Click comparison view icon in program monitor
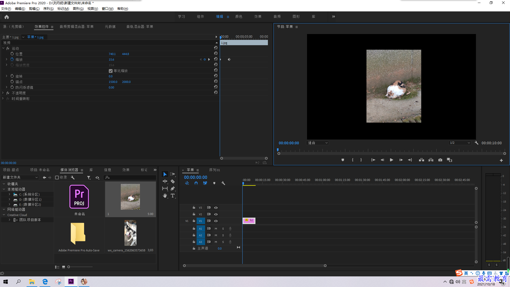Image resolution: width=510 pixels, height=287 pixels. point(449,160)
